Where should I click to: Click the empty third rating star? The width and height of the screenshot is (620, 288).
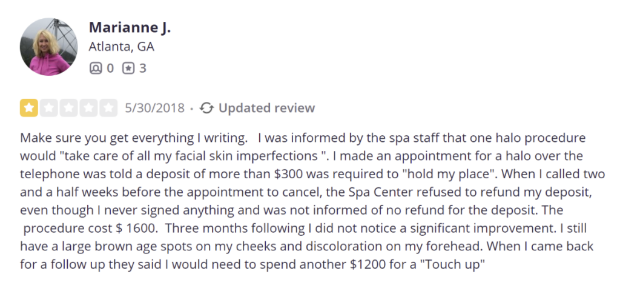[x=69, y=108]
